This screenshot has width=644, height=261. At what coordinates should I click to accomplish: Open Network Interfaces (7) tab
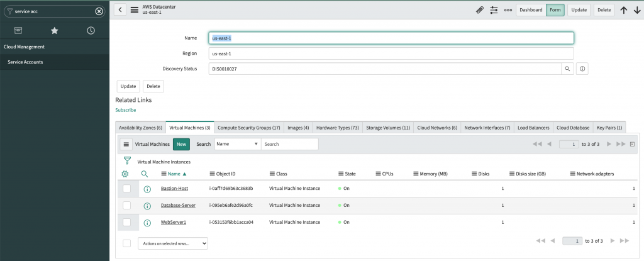(487, 128)
